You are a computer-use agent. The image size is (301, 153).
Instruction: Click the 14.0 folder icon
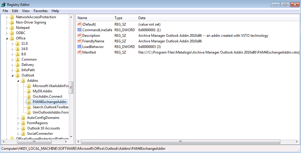click(x=18, y=49)
